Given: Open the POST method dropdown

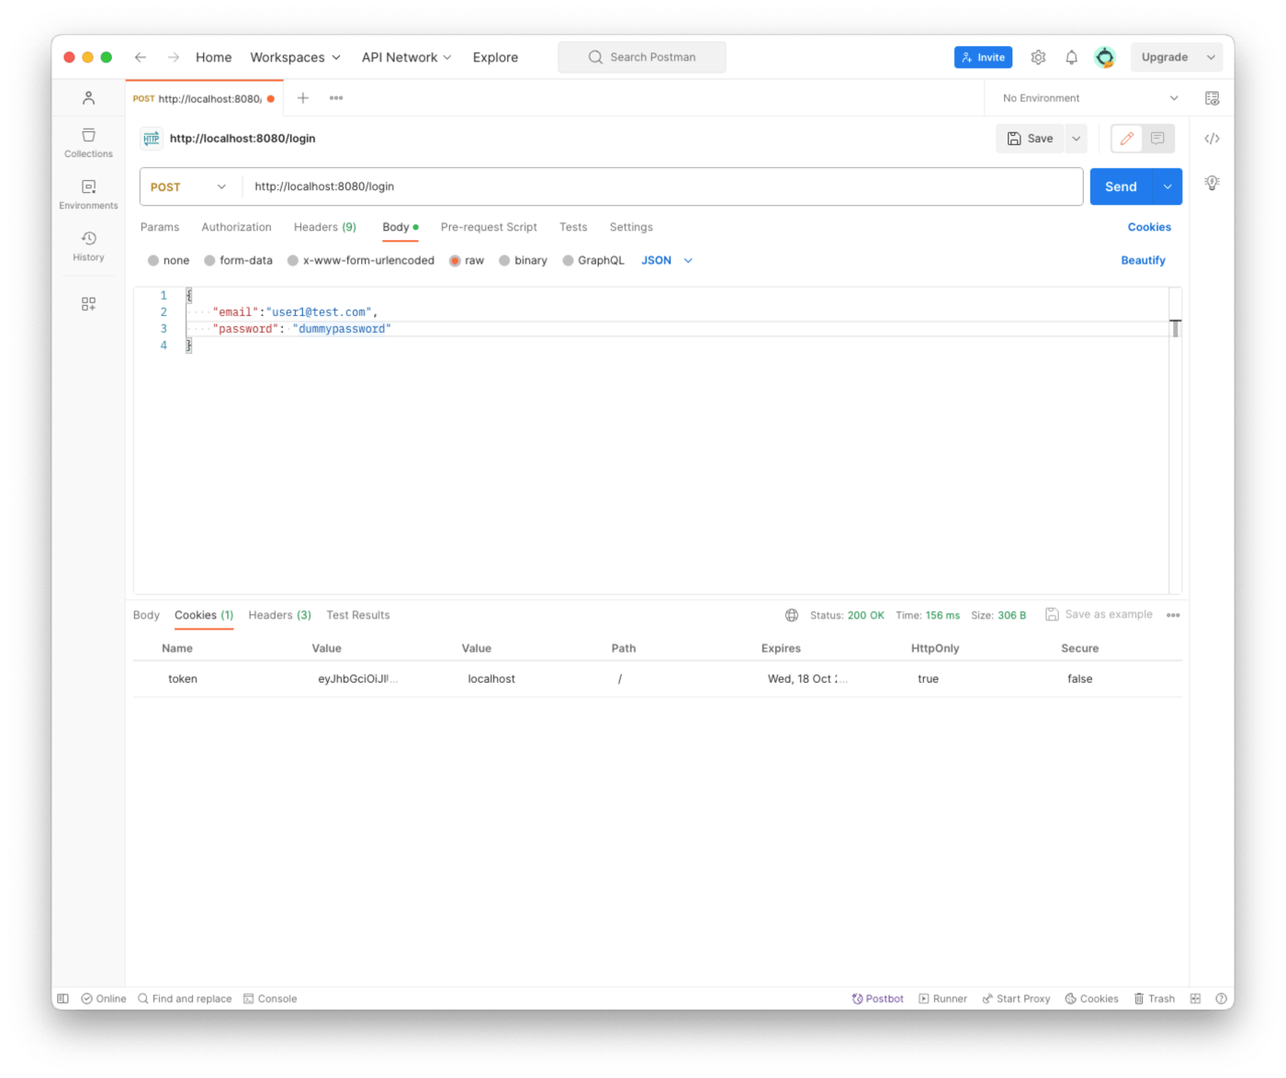Looking at the screenshot, I should coord(188,187).
